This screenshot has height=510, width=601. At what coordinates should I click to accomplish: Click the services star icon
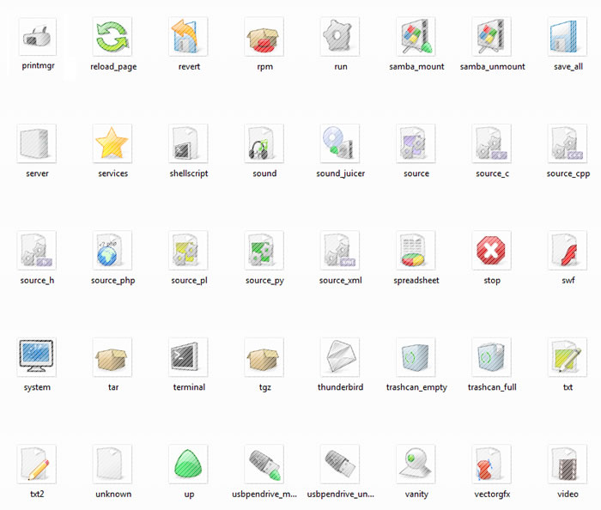coord(112,143)
